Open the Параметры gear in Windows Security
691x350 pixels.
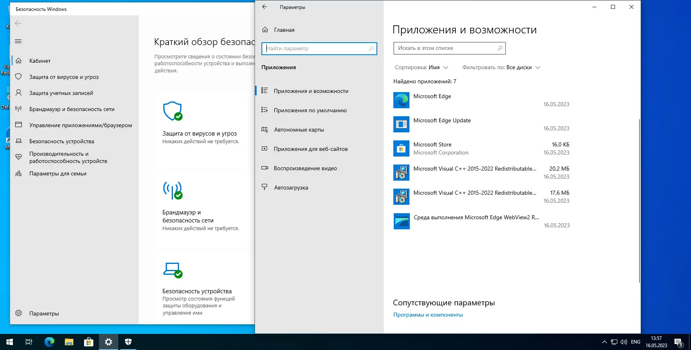(x=19, y=313)
